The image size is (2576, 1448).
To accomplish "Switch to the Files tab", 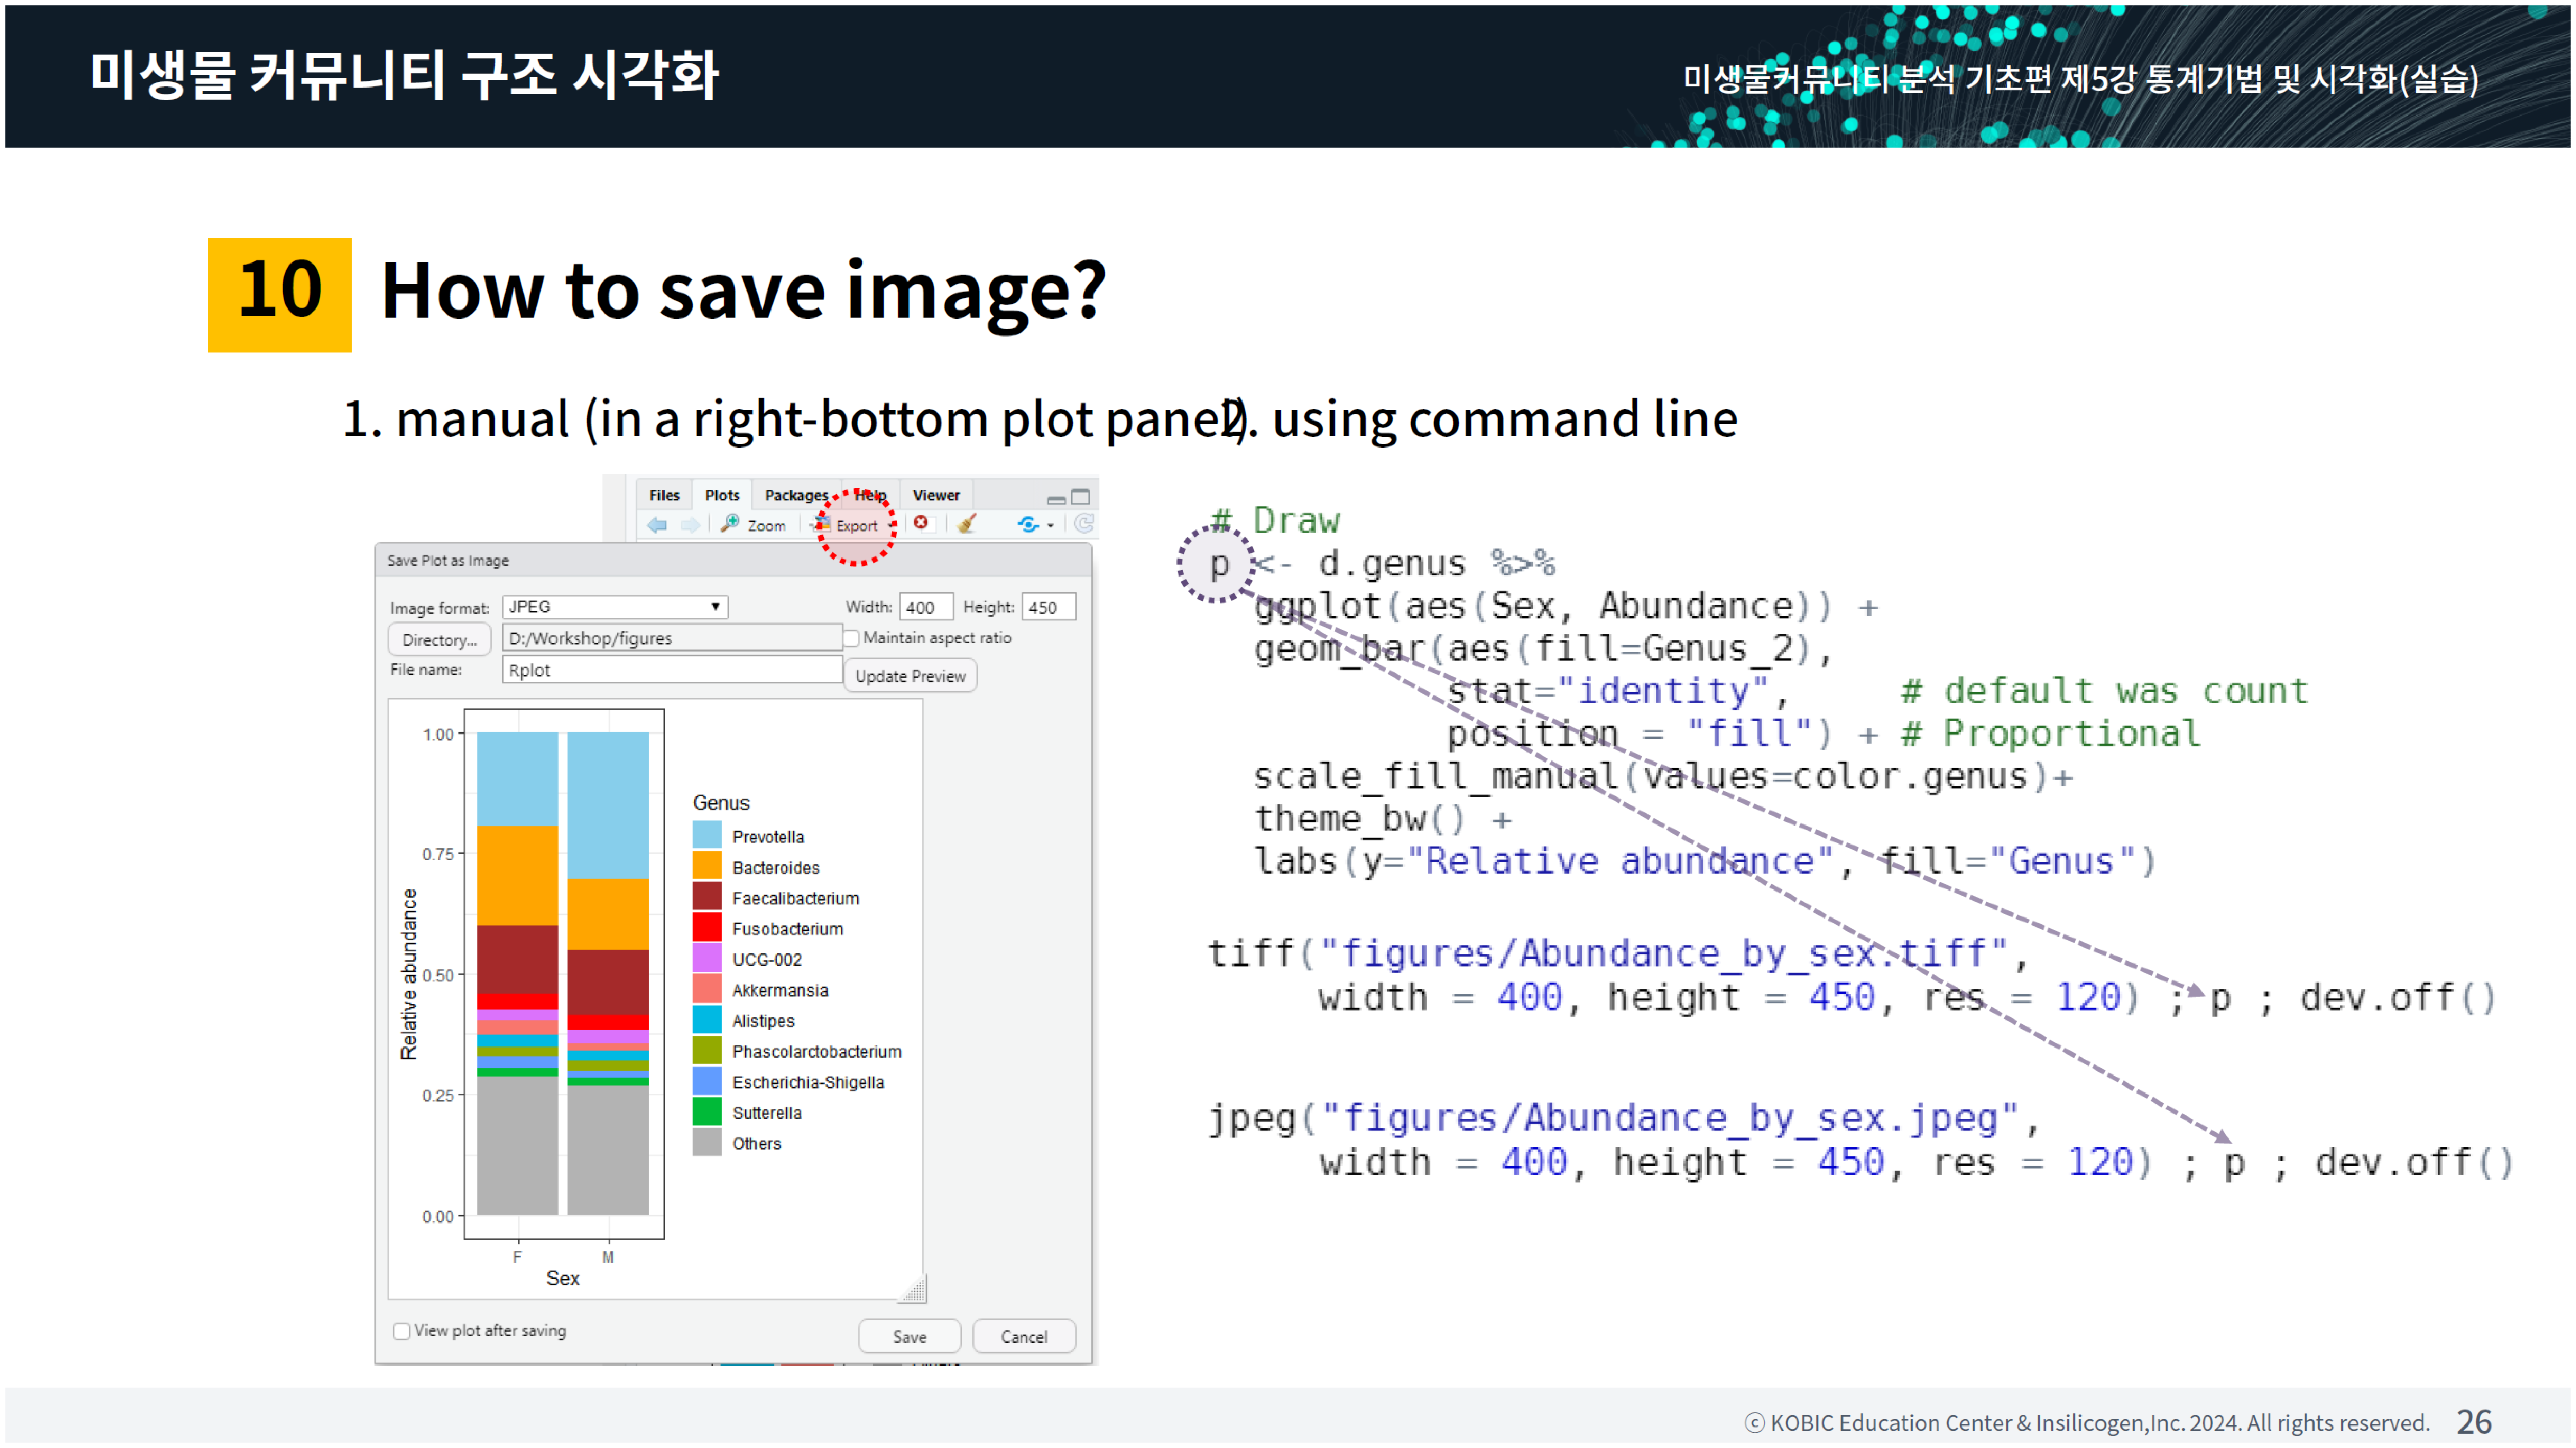I will coord(664,495).
